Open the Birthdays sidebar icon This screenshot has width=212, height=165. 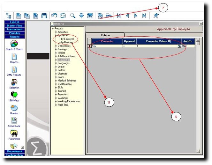pos(14,95)
